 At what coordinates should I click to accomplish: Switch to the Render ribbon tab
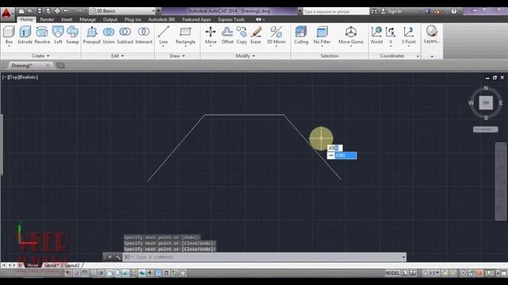47,19
